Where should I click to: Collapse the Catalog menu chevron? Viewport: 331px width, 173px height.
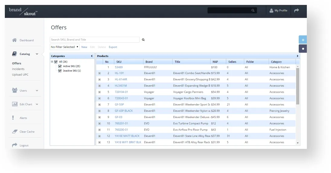[37, 54]
